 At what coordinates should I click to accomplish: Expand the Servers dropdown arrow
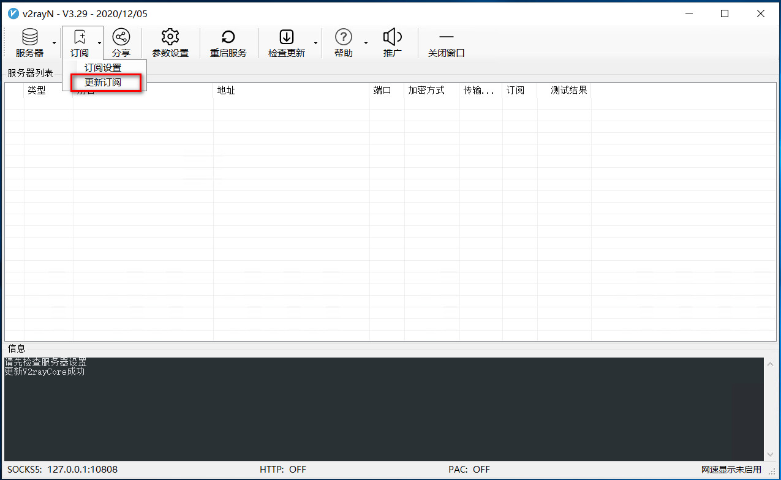coord(54,43)
